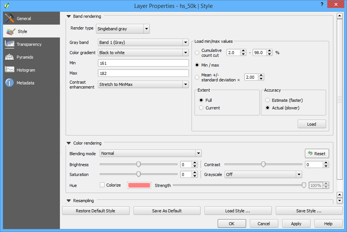
Task: Click the Reset color rendering button
Action: coord(317,154)
